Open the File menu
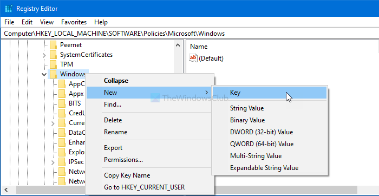Image resolution: width=379 pixels, height=196 pixels. pos(9,22)
